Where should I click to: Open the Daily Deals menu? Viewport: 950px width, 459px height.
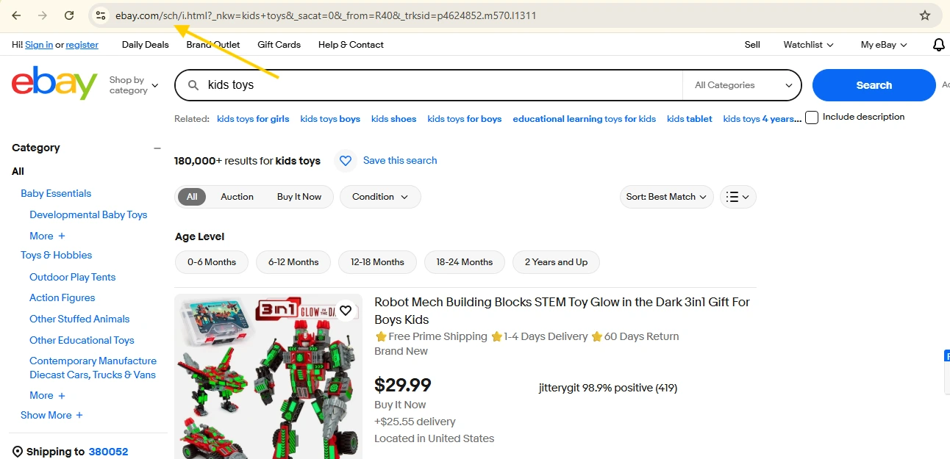click(x=145, y=45)
